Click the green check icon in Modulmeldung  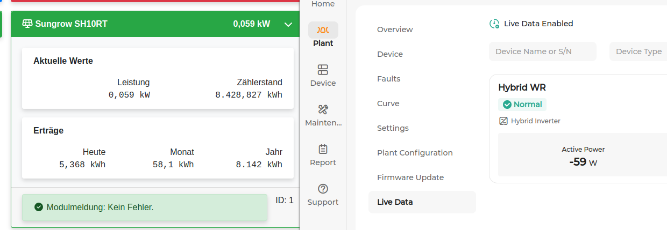click(x=38, y=207)
